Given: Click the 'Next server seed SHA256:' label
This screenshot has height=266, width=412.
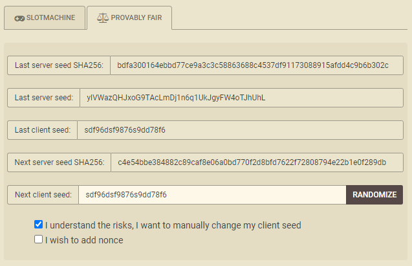Looking at the screenshot, I should point(59,162).
